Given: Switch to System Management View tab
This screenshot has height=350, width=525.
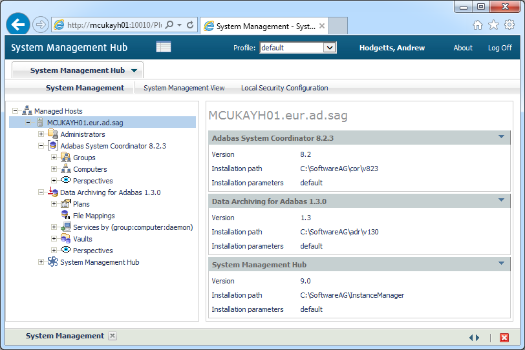Looking at the screenshot, I should 184,88.
